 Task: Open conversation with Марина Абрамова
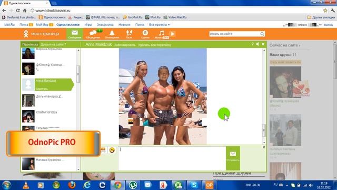coord(48,53)
